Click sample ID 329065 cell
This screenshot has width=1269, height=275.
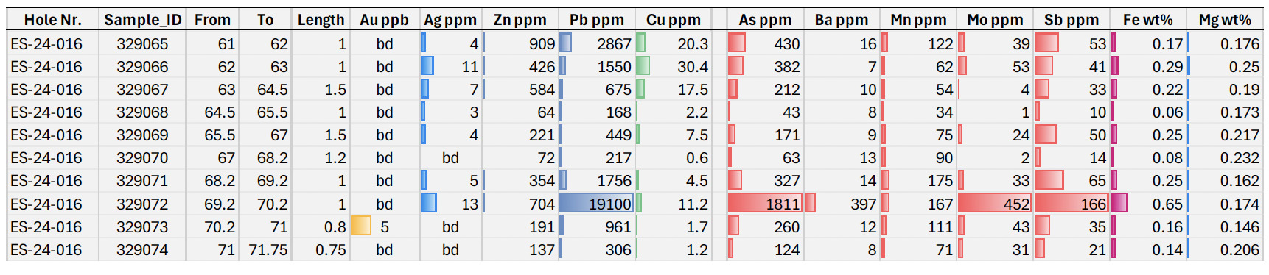point(142,44)
